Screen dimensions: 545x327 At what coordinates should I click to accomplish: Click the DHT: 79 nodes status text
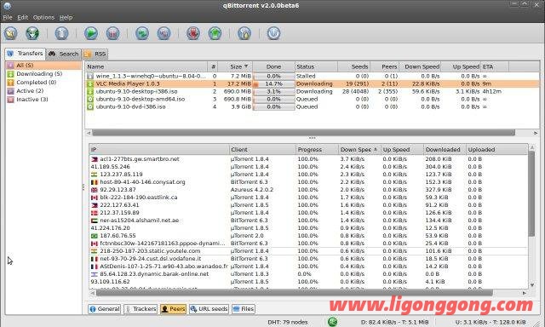click(x=288, y=322)
